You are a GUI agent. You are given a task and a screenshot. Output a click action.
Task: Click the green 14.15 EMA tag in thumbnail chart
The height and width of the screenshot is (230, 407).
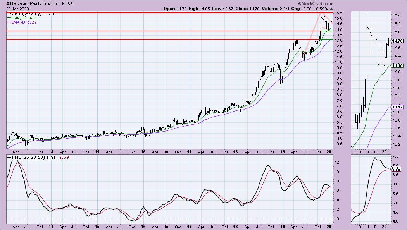coord(397,65)
